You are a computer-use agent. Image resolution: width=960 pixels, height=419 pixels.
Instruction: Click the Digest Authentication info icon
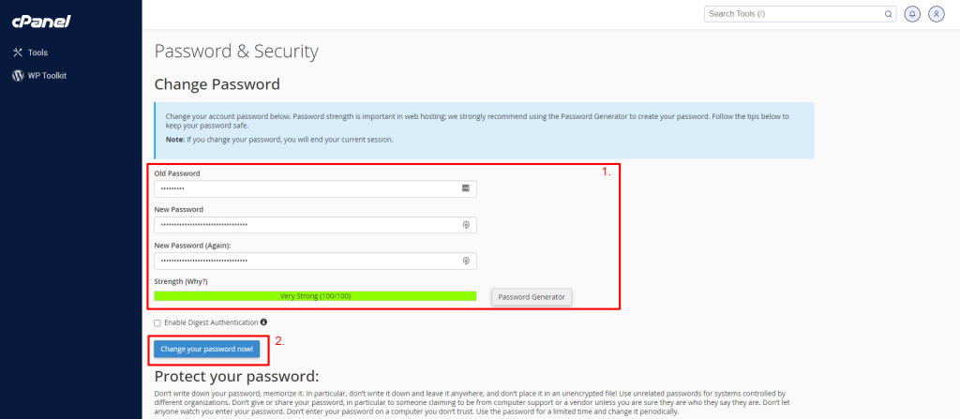tap(263, 322)
